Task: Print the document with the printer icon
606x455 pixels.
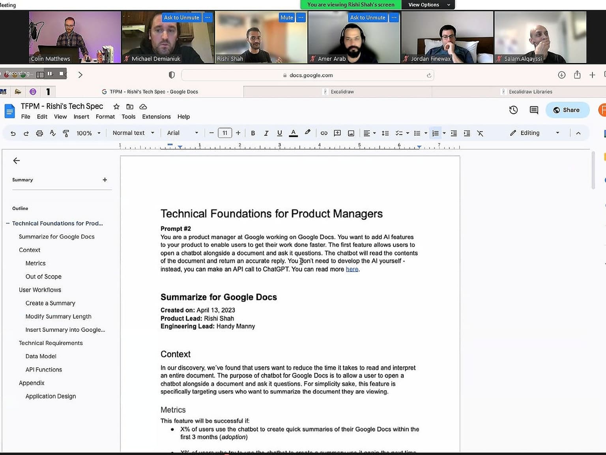Action: (x=39, y=133)
